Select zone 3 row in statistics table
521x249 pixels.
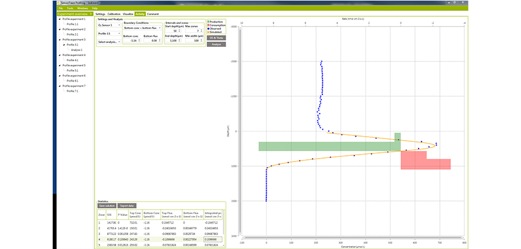point(160,234)
